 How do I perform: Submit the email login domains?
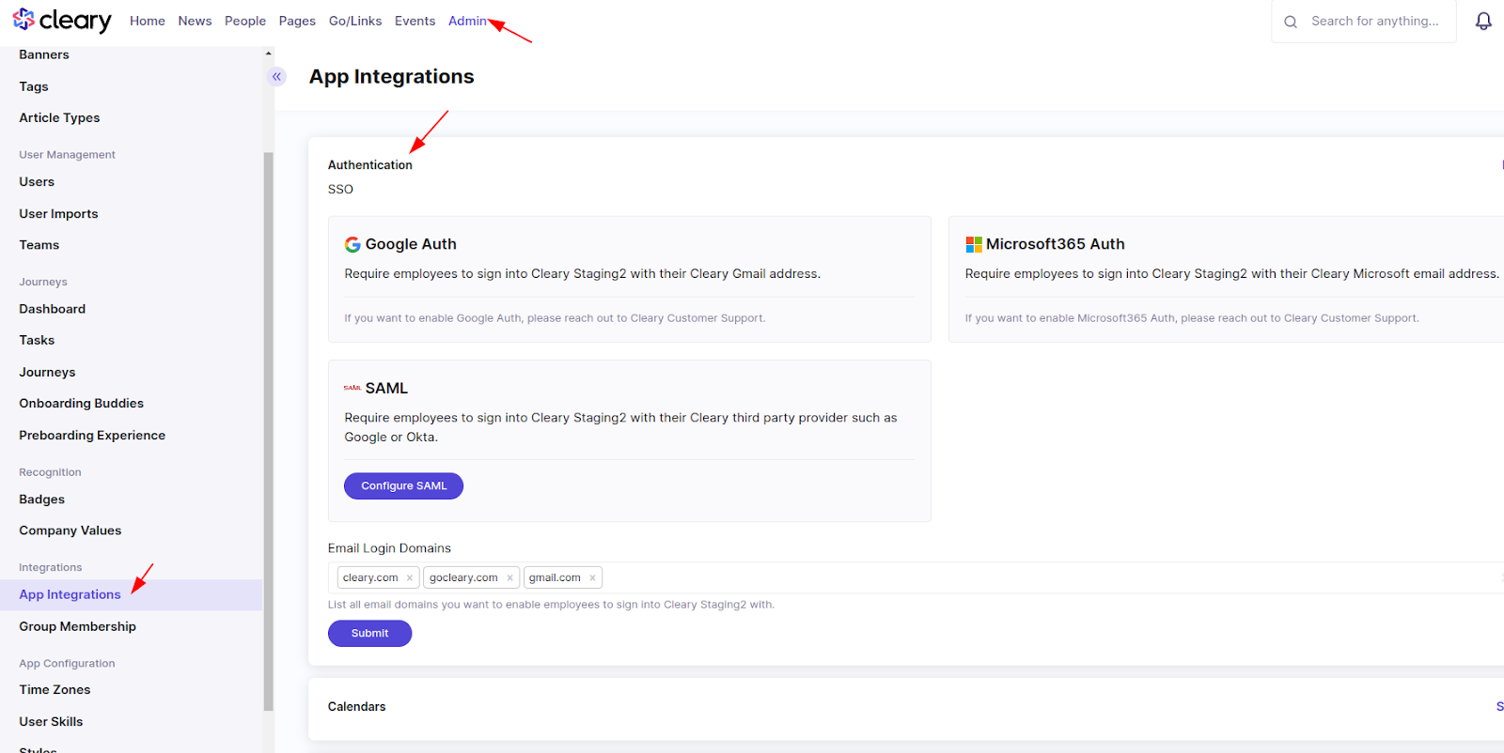tap(369, 634)
